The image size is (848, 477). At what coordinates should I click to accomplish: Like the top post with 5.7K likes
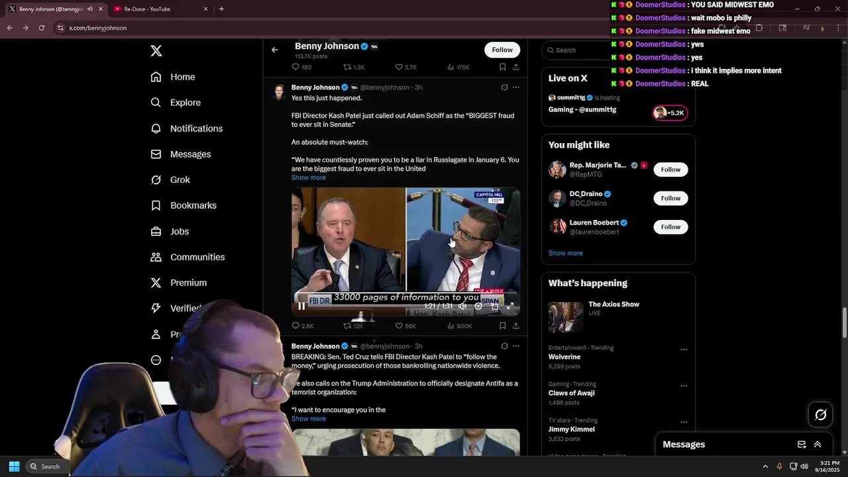pos(405,67)
